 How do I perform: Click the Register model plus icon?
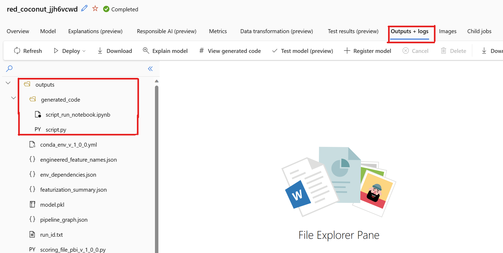[x=347, y=51]
